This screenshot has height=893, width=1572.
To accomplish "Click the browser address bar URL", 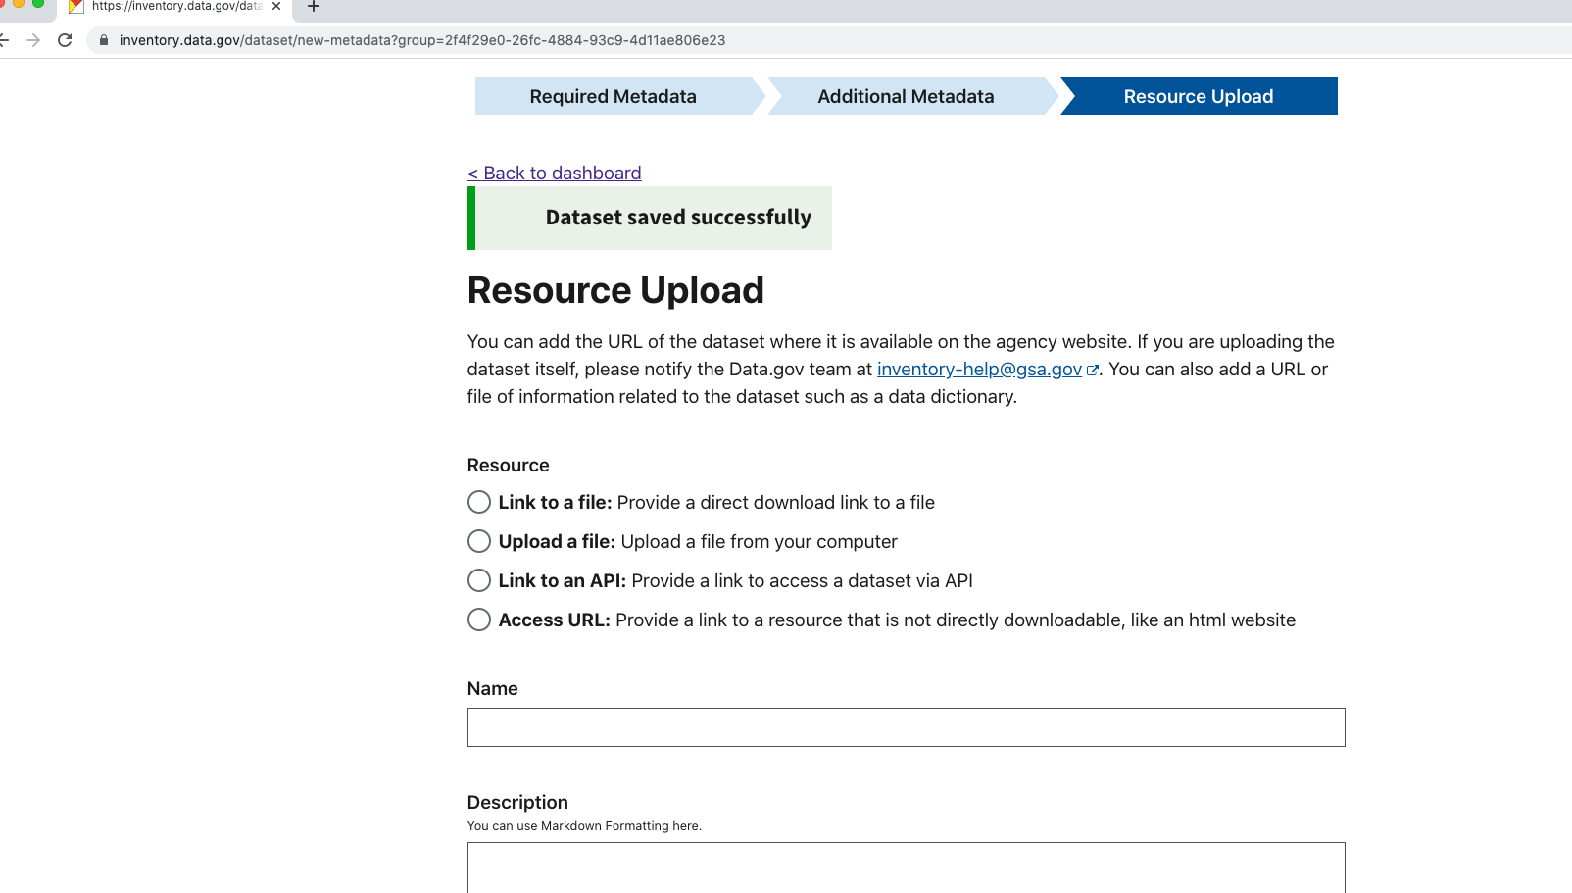I will 421,40.
